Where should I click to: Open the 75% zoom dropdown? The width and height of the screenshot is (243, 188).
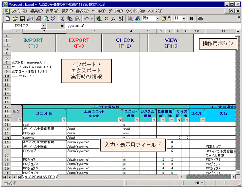tap(158, 19)
